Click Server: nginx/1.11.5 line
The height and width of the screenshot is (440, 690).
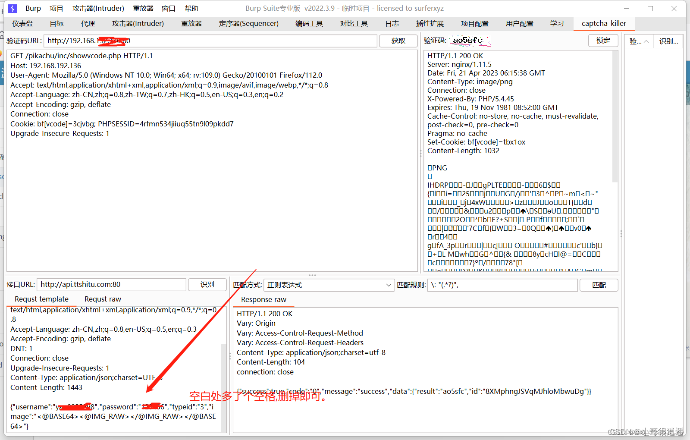(x=459, y=64)
